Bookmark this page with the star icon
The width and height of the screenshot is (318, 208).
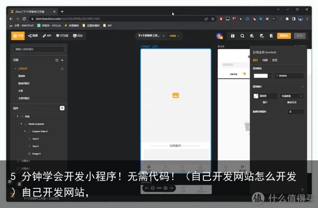[x=213, y=19]
